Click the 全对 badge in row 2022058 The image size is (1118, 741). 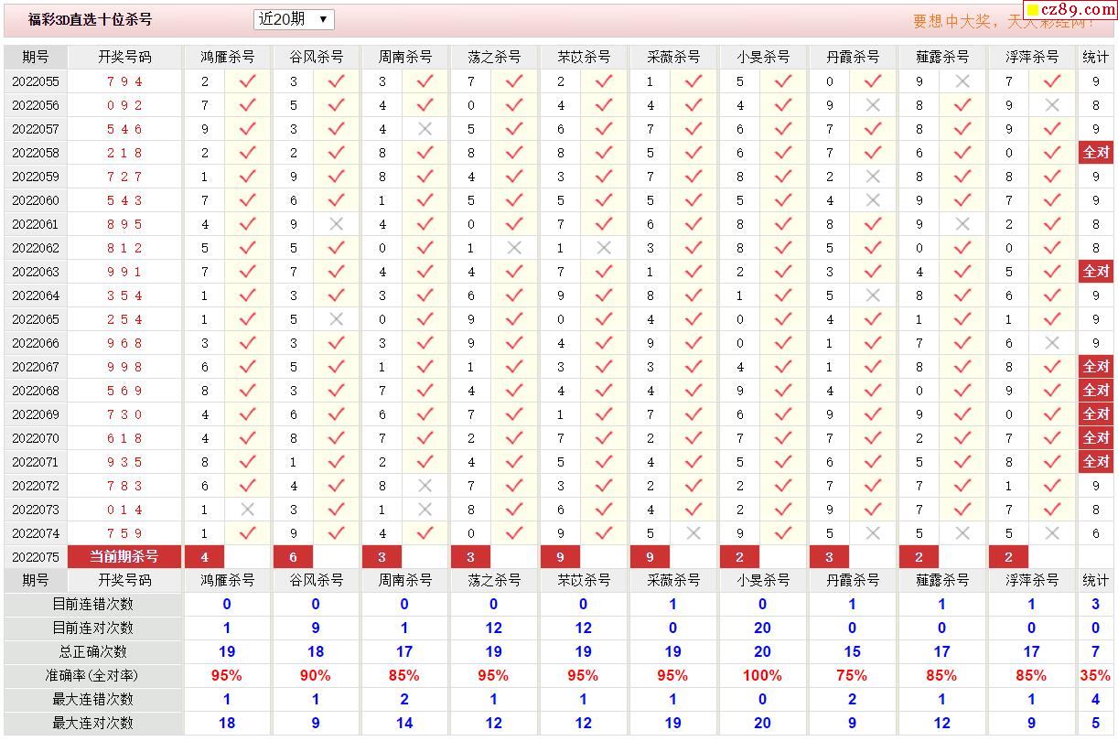tap(1096, 153)
